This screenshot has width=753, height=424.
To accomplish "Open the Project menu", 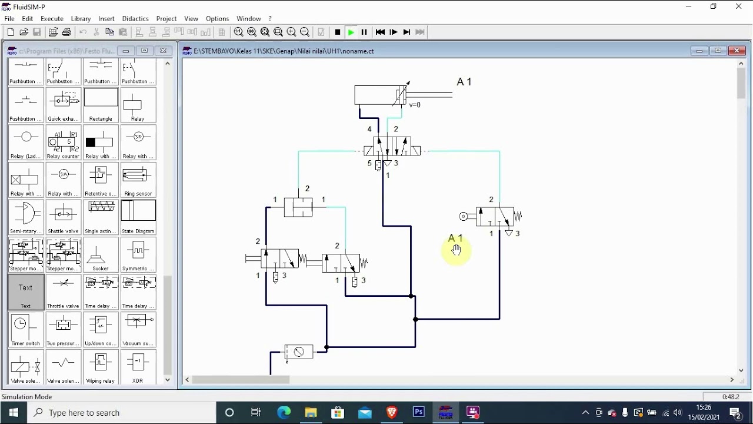I will 166,19.
